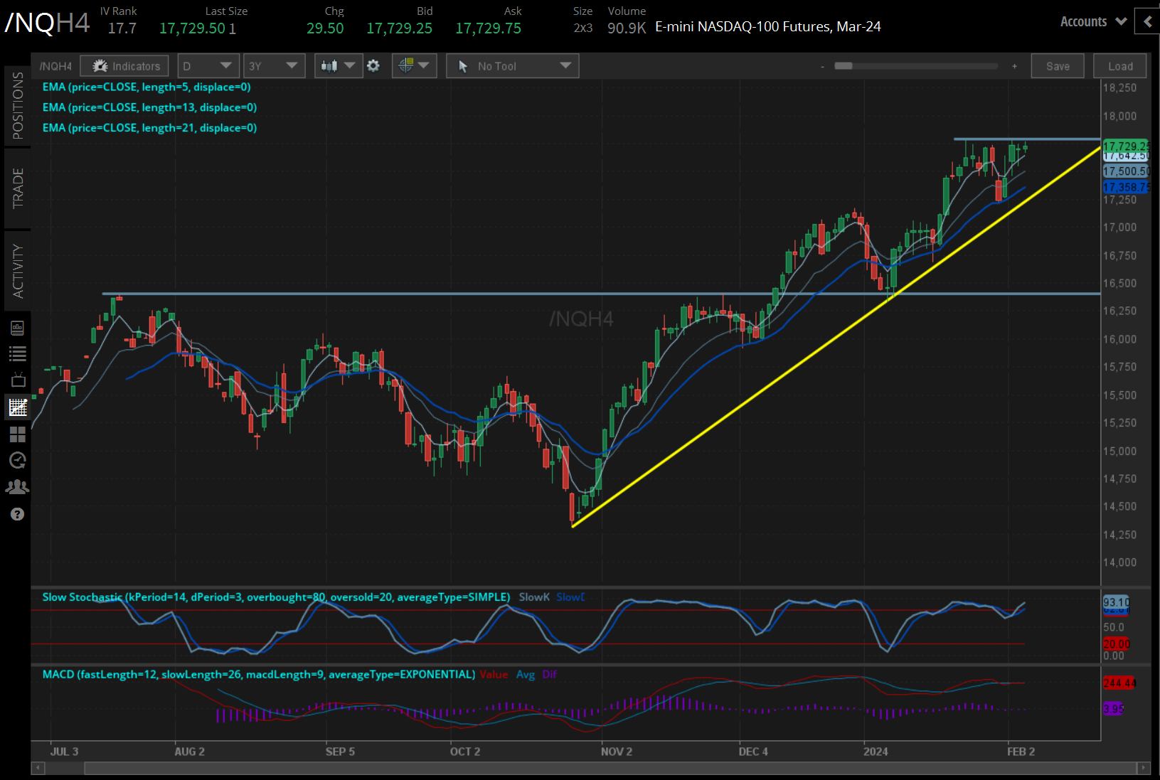This screenshot has width=1160, height=780.
Task: Open the community people icon
Action: tap(18, 486)
